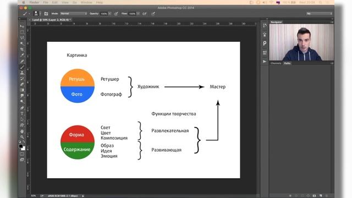
Task: Select the Rectangular Marquee tool
Action: pos(22,32)
